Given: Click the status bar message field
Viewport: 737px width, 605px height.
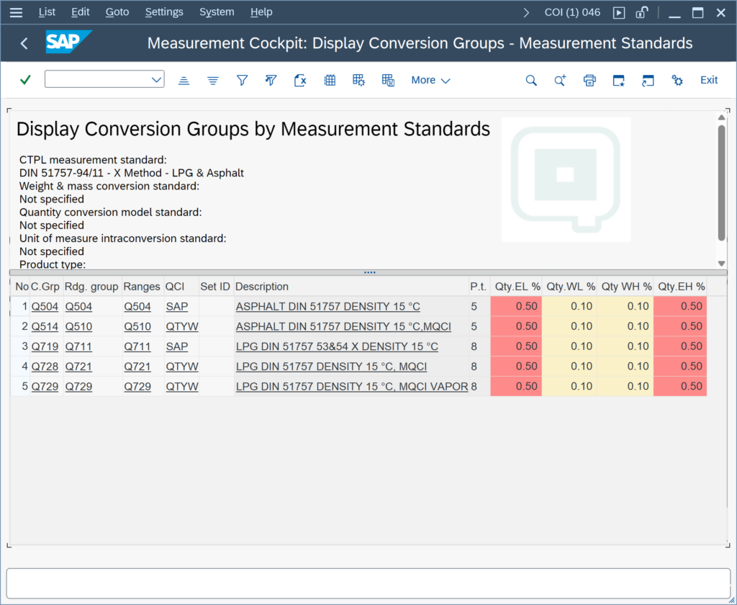Looking at the screenshot, I should 368,583.
